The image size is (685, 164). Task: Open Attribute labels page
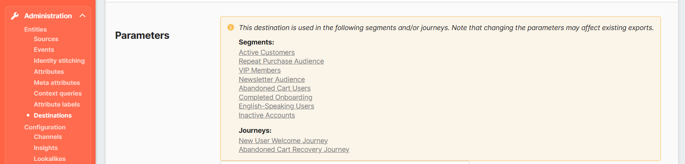[57, 104]
